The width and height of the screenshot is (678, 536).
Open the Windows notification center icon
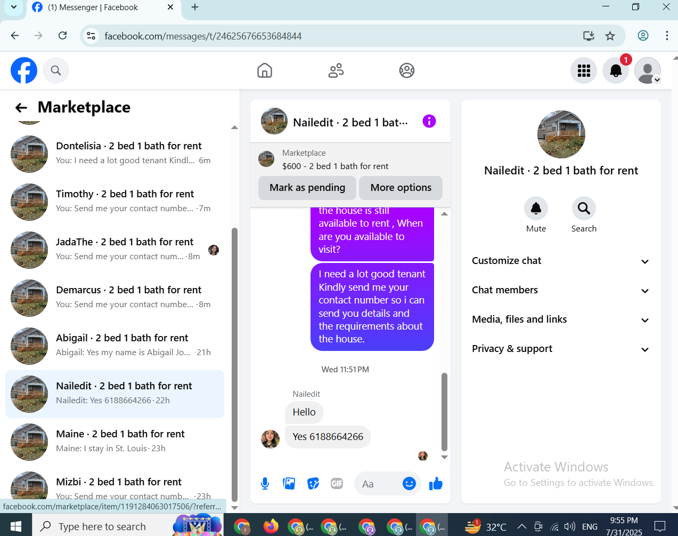(660, 526)
